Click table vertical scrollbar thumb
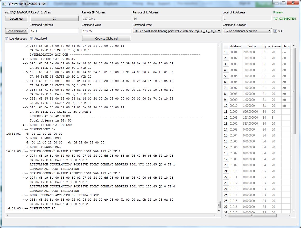This screenshot has height=228, width=301. (293, 91)
